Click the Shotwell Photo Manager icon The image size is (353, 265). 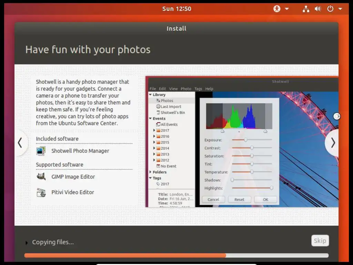click(41, 151)
